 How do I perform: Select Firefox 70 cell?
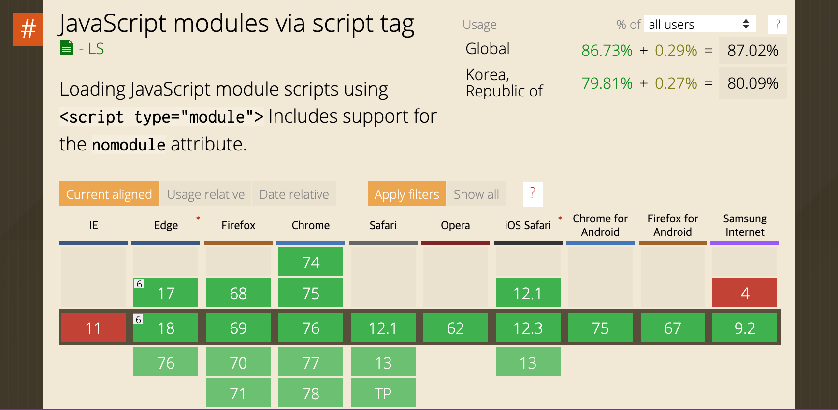pos(238,362)
